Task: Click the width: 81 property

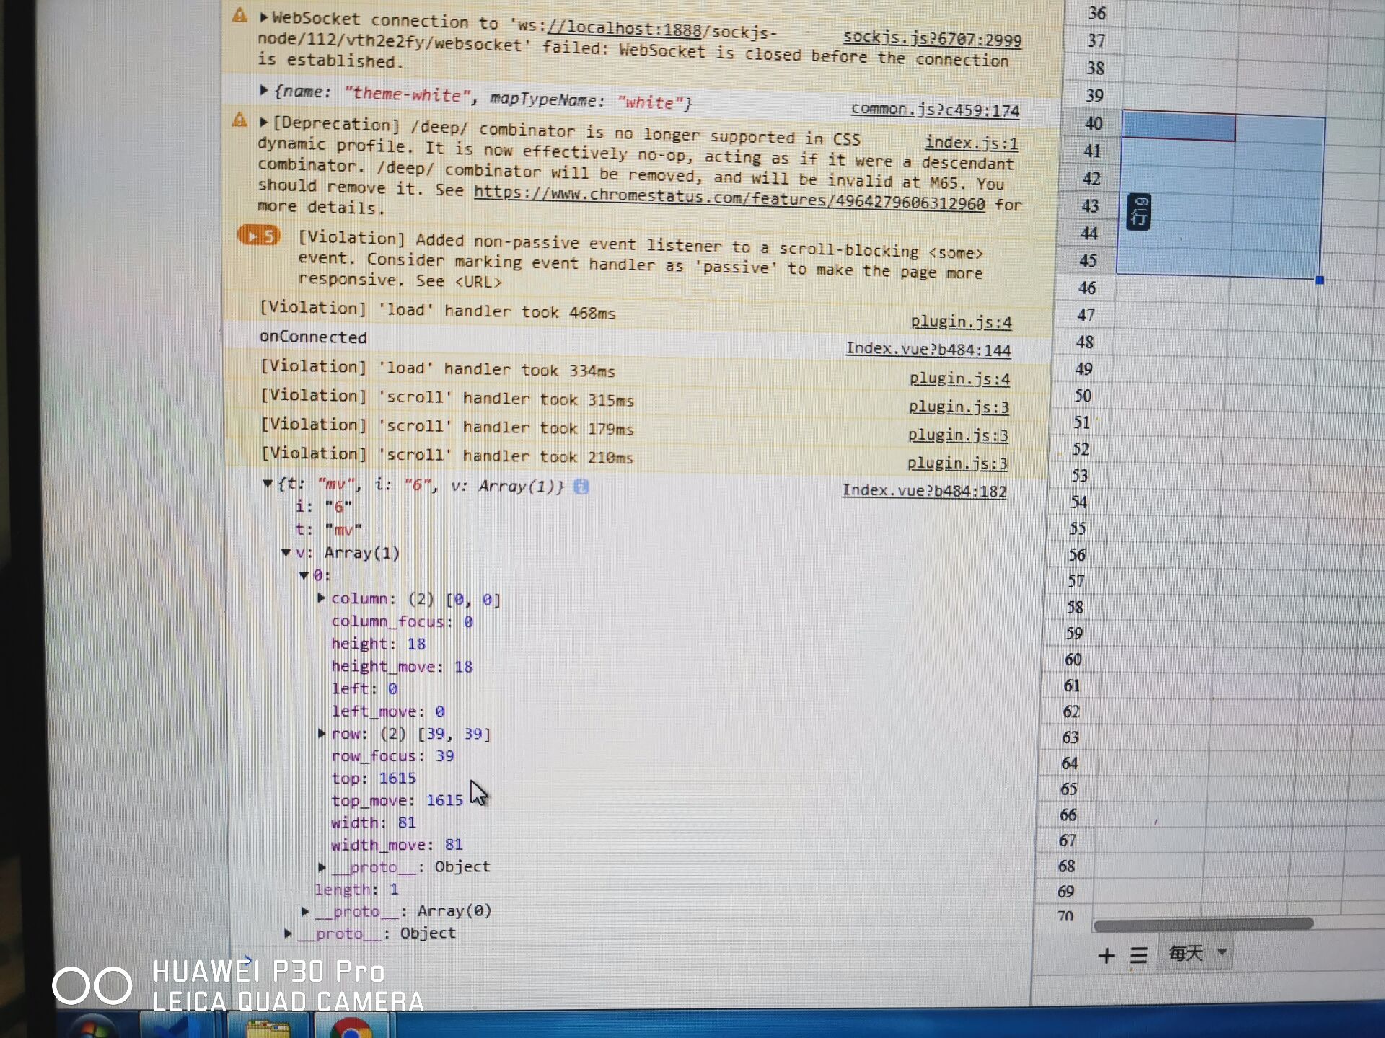Action: (x=374, y=822)
